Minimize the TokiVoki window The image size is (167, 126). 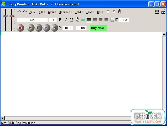coord(151,4)
